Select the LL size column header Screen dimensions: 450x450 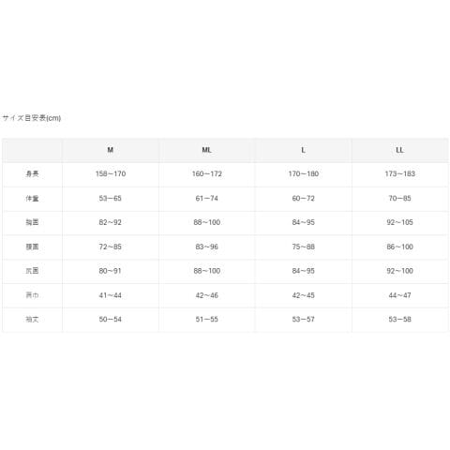399,150
